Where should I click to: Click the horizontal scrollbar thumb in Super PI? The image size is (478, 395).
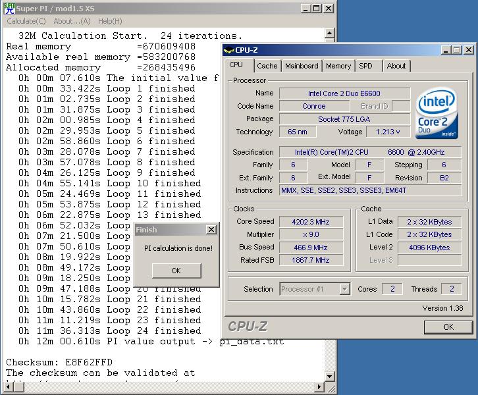click(19, 387)
